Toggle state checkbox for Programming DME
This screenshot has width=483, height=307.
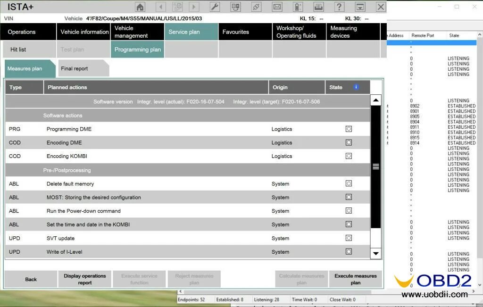click(349, 129)
